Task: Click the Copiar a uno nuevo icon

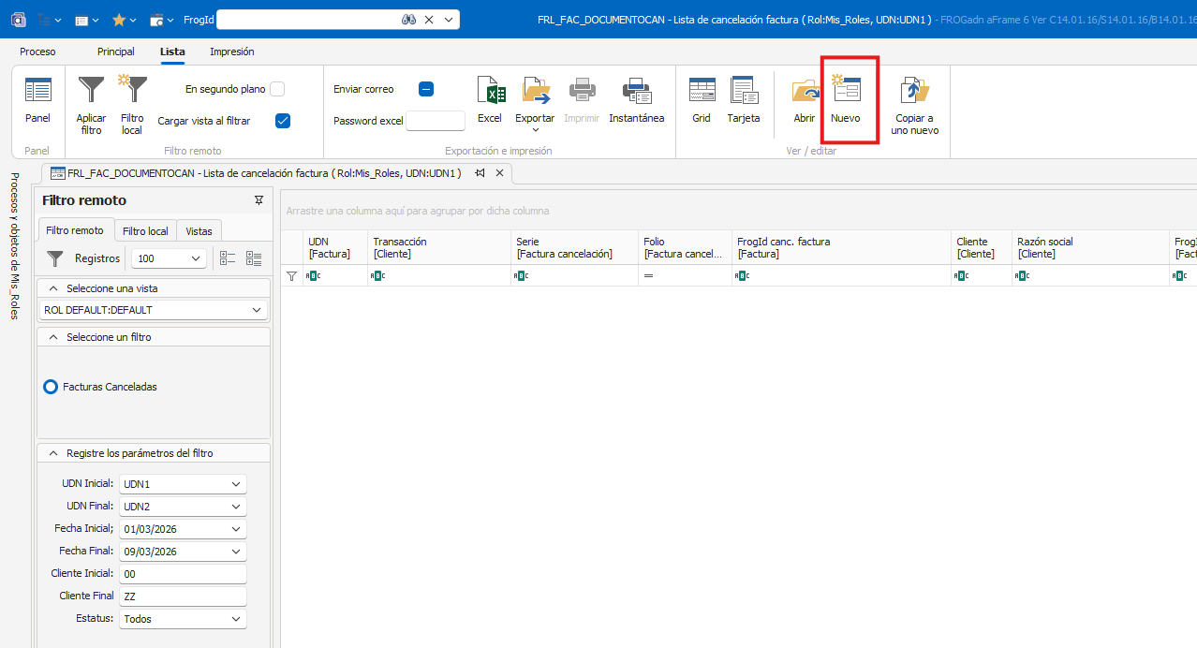Action: click(913, 91)
